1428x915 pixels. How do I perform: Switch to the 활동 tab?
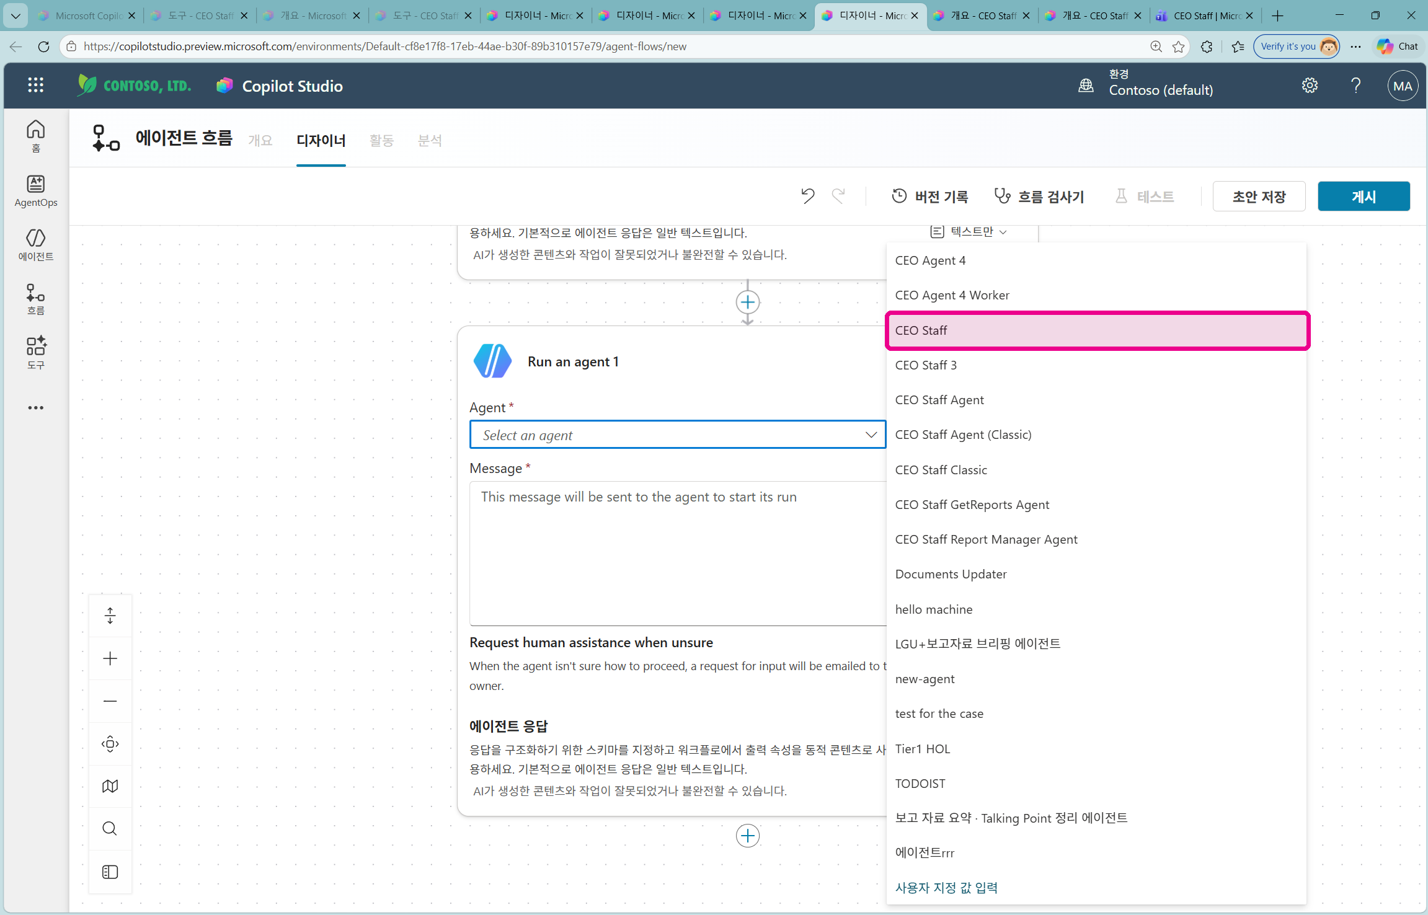pyautogui.click(x=381, y=141)
